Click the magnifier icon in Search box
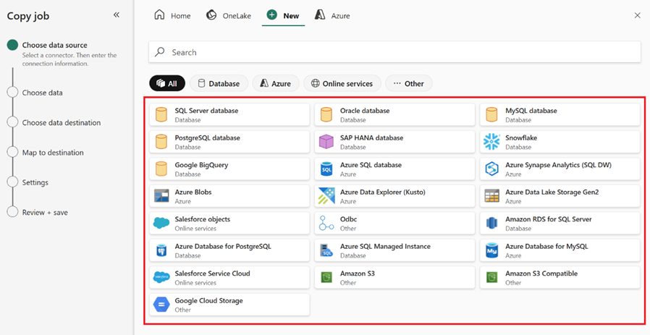The width and height of the screenshot is (650, 335). tap(159, 52)
